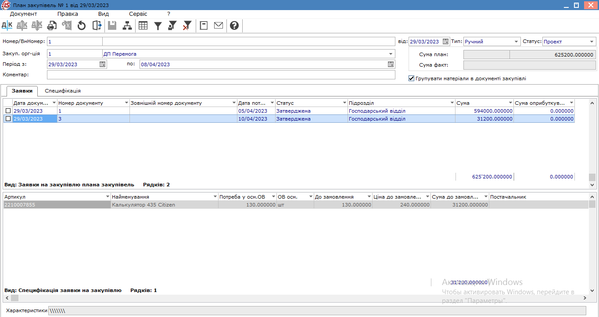Click the Характеристики field
Viewport: 599px width, 317px height.
point(317,310)
